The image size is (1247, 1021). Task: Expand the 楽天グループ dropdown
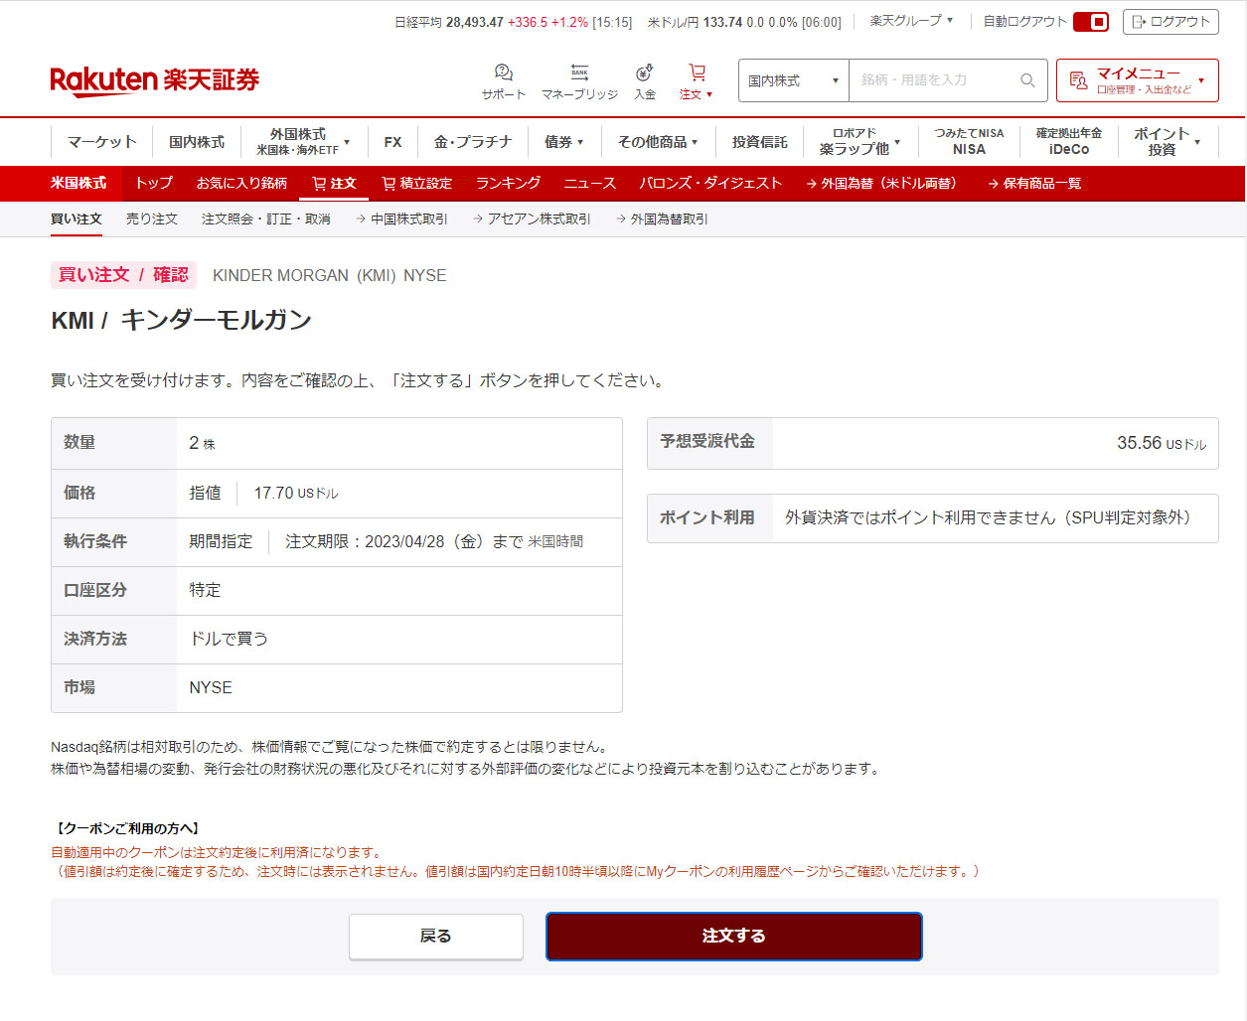coord(911,21)
